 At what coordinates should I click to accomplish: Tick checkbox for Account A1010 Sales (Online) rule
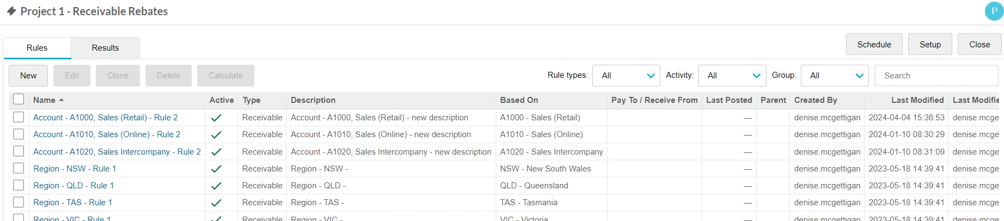pyautogui.click(x=19, y=134)
